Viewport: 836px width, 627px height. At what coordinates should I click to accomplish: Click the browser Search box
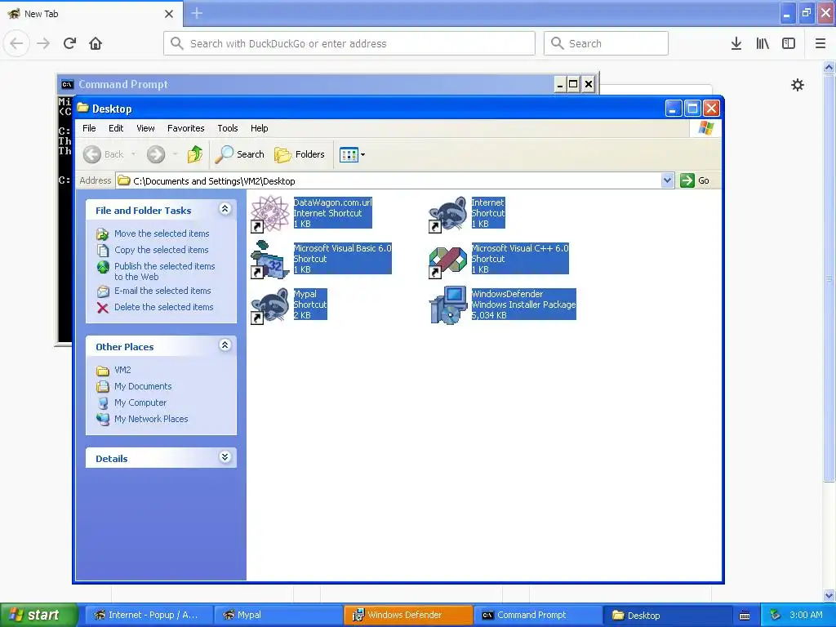[606, 43]
